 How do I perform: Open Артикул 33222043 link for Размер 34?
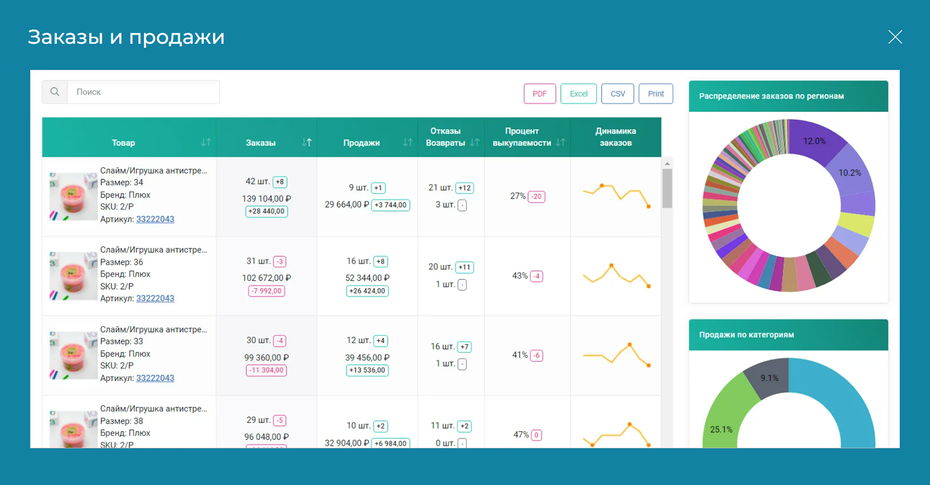[x=155, y=219]
